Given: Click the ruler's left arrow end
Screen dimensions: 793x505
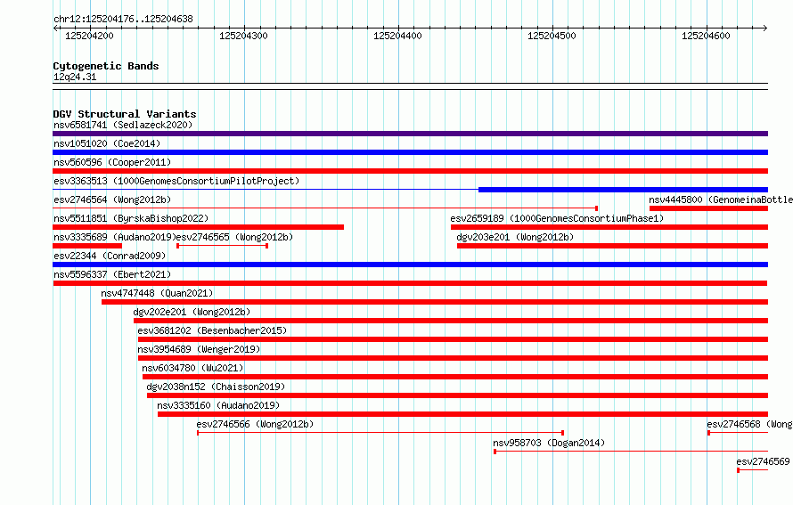Looking at the screenshot, I should point(55,29).
